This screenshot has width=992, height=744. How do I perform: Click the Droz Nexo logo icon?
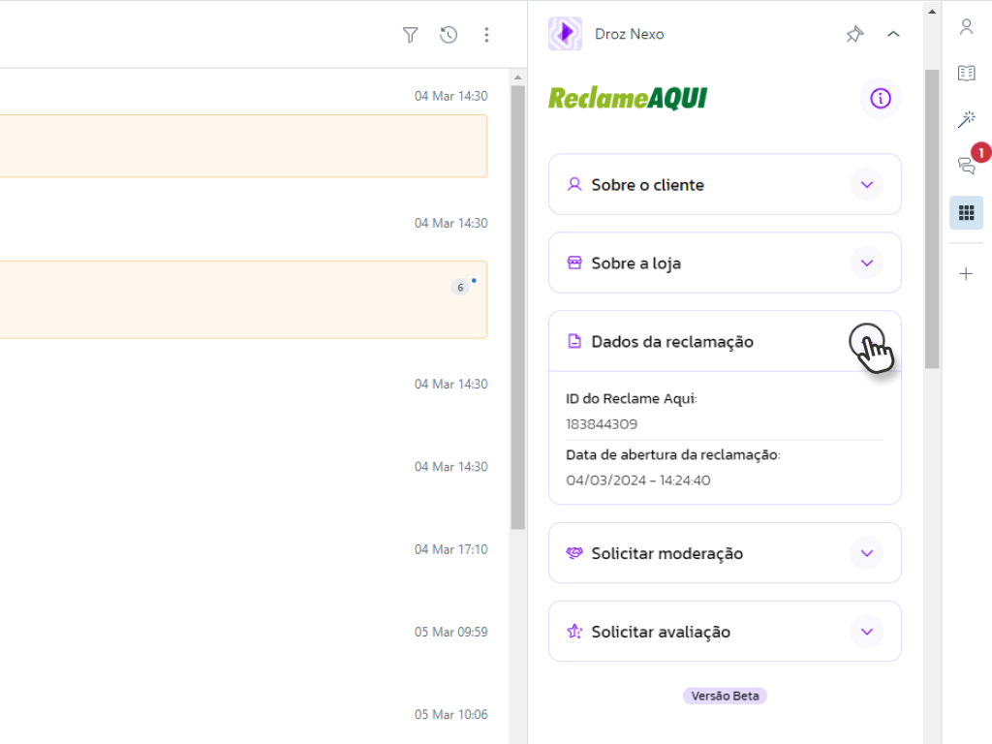click(x=566, y=33)
